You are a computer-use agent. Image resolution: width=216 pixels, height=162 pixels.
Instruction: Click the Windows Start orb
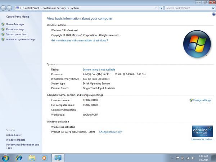6,158
